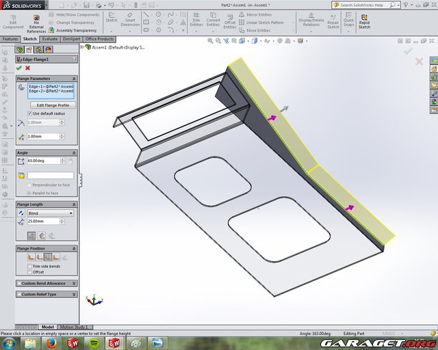Open the Blind flange length dropdown

point(51,213)
